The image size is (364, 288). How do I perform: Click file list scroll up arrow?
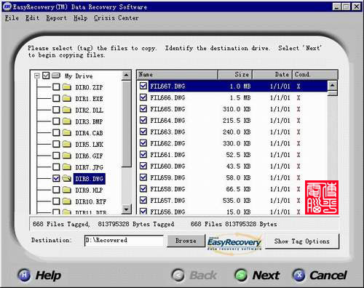coord(332,85)
